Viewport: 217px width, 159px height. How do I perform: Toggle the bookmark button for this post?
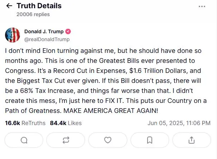tap(150, 140)
